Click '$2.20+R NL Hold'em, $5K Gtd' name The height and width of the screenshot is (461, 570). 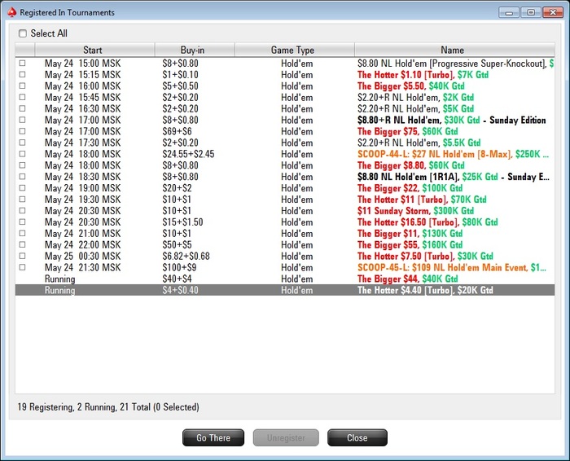point(415,108)
